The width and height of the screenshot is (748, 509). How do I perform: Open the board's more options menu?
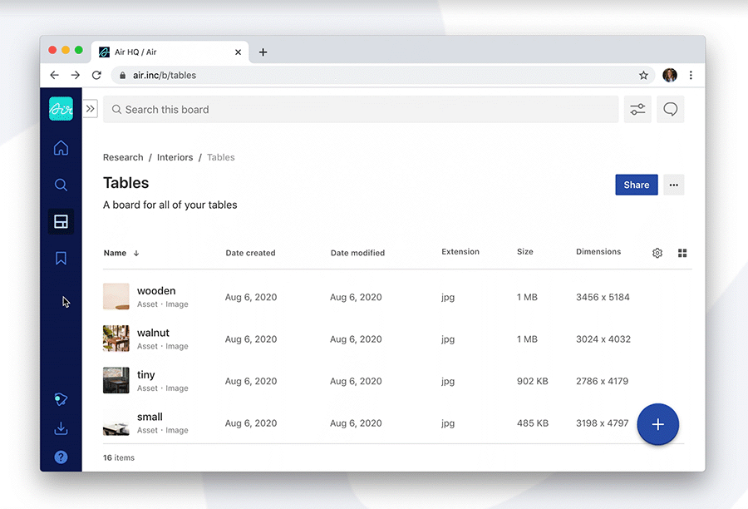point(674,185)
